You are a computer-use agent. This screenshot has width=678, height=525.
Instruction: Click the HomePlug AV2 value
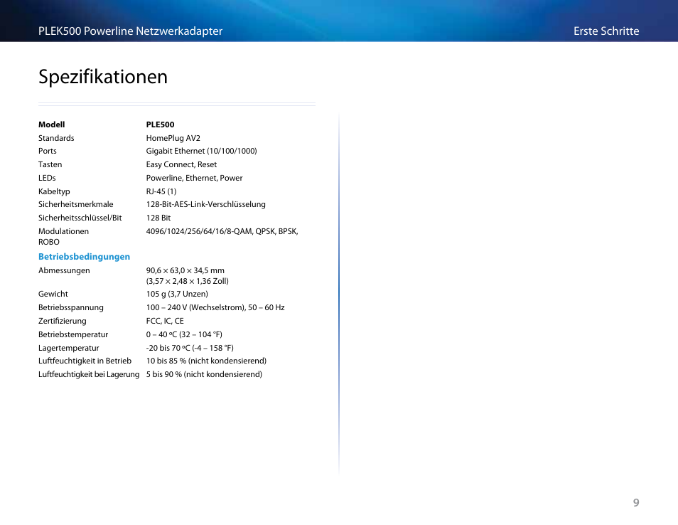[173, 138]
